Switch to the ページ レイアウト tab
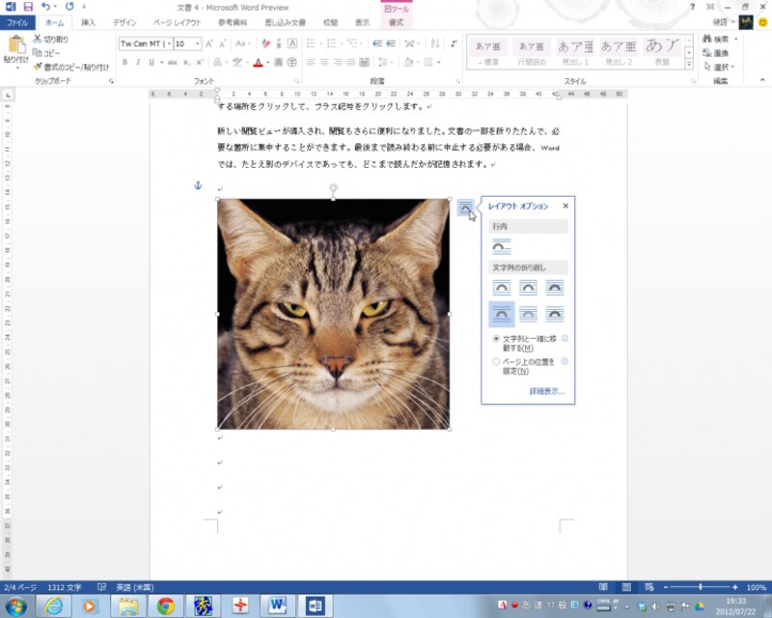 tap(177, 22)
